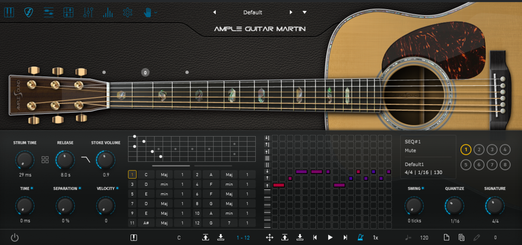Viewport: 522px width, 245px height.
Task: Open the vertical sliders FX panel icon
Action: (88, 12)
